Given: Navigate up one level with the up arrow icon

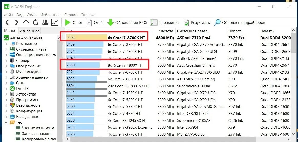Looking at the screenshot, I should 26,22.
